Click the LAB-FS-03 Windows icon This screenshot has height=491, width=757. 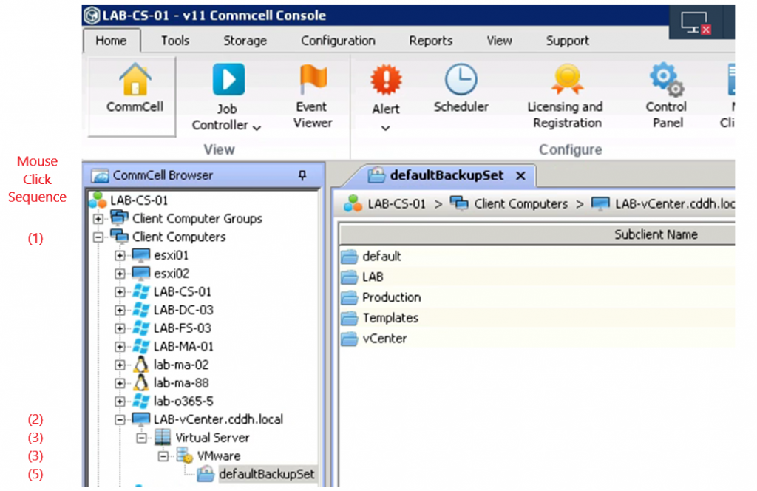point(141,328)
